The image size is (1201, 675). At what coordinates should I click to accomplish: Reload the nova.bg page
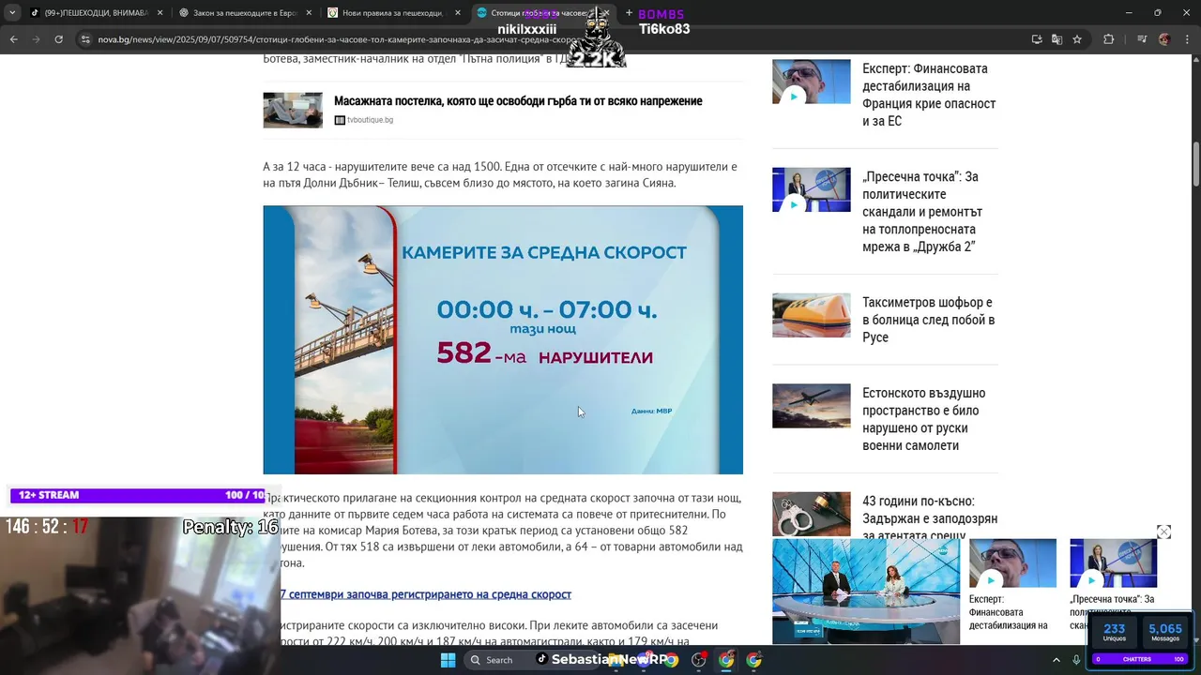coord(58,39)
